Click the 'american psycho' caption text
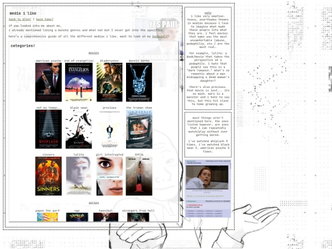 (49, 61)
